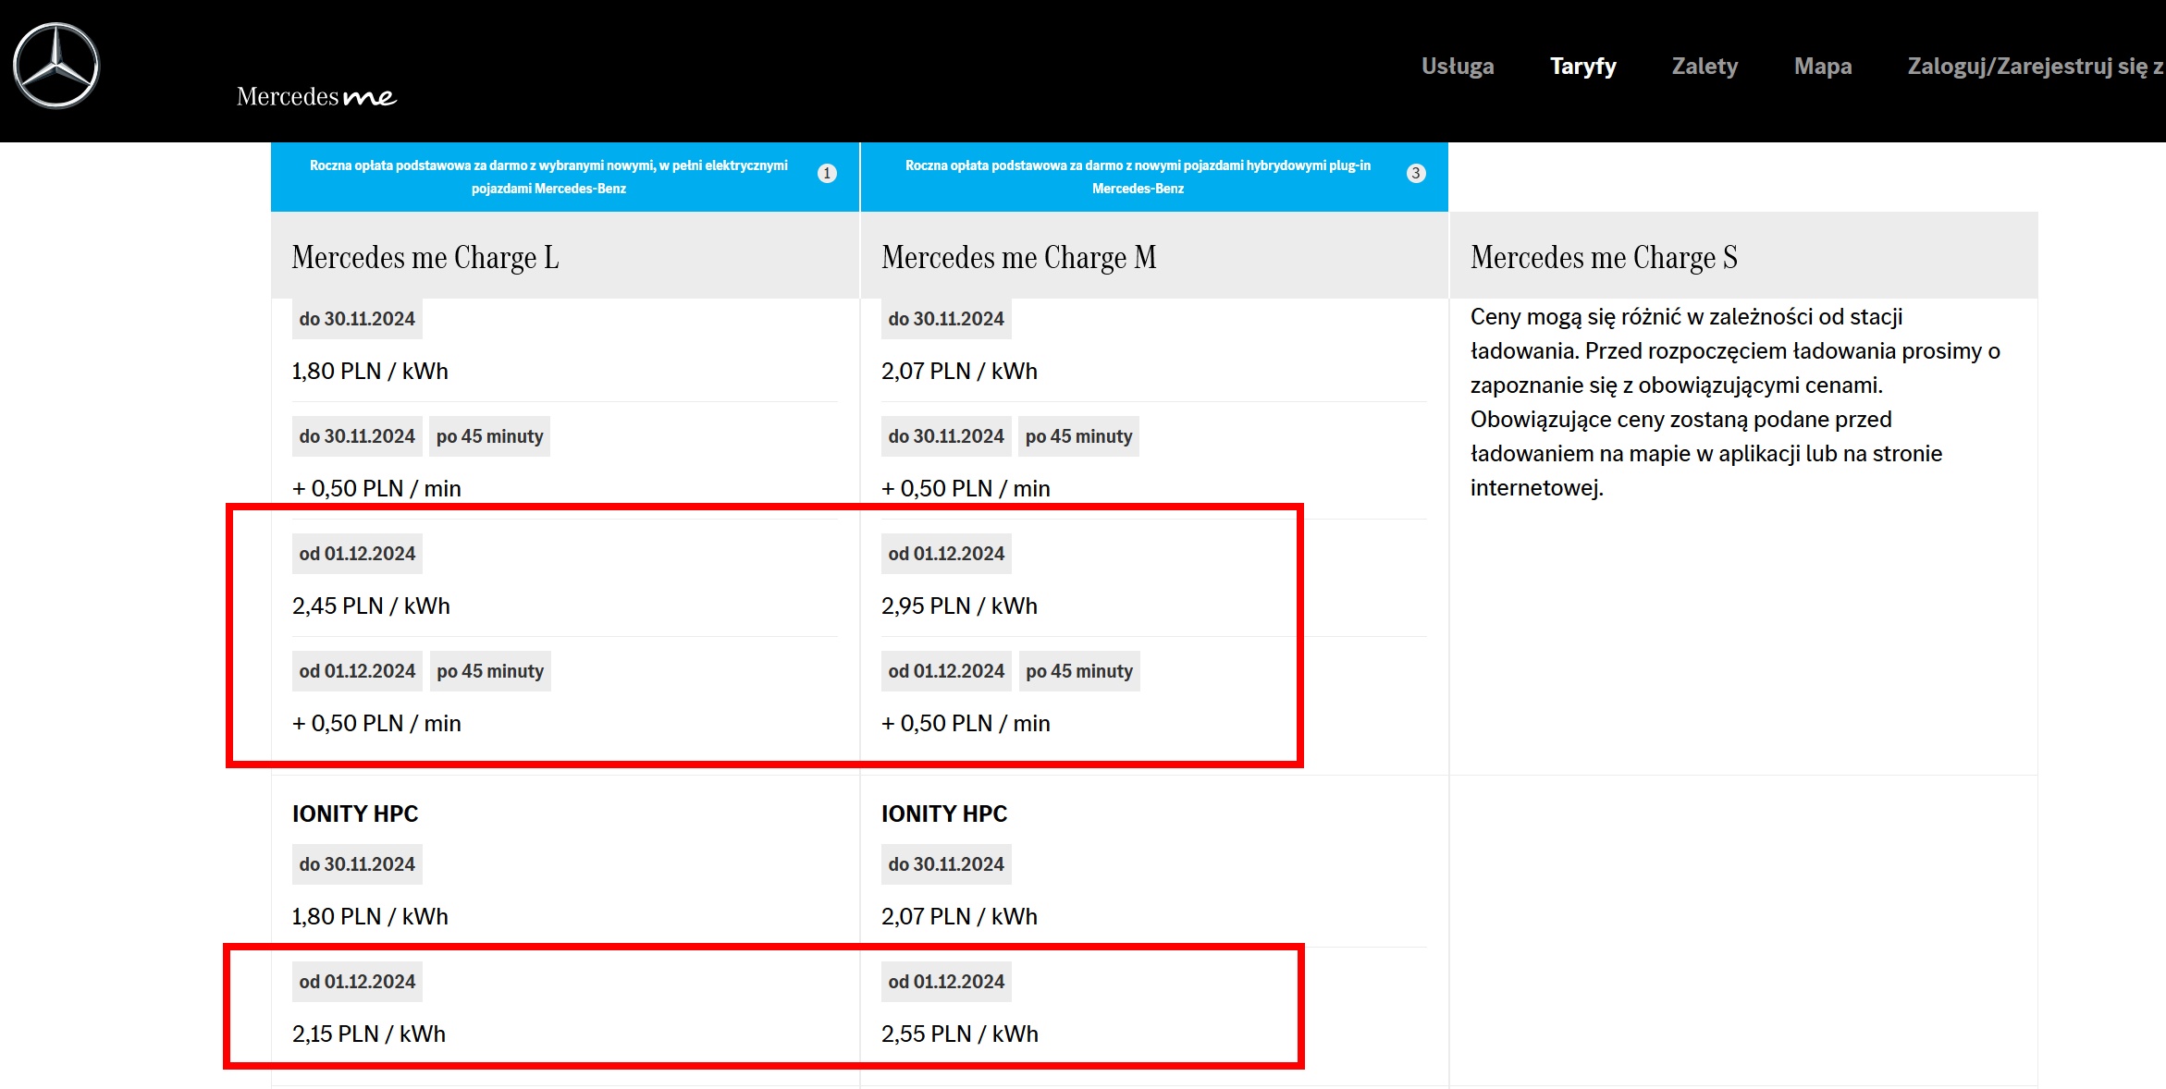The width and height of the screenshot is (2166, 1089).
Task: Click the 1,80 PLN / kWh price under Charge L top section
Action: (x=370, y=371)
